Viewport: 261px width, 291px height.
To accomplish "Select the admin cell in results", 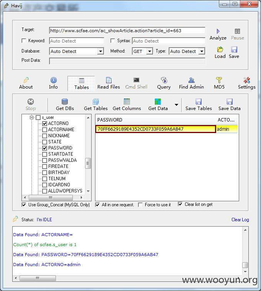I will click(227, 129).
